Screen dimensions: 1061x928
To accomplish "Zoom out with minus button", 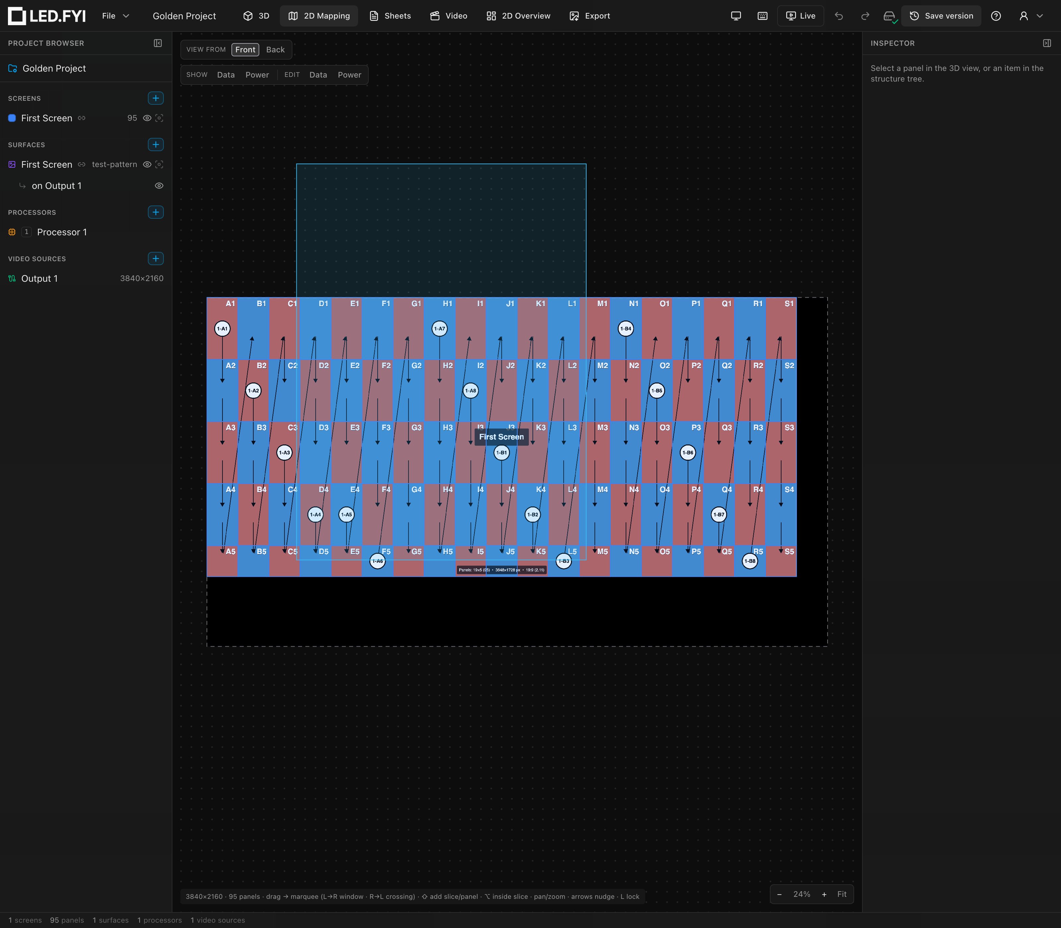I will point(779,894).
